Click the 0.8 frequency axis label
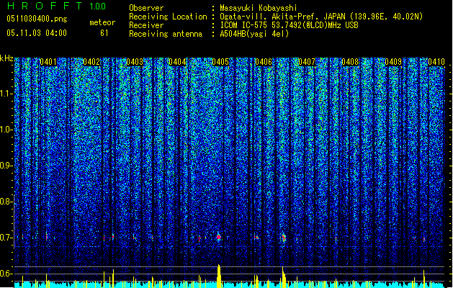This screenshot has width=453, height=288. click(6, 202)
